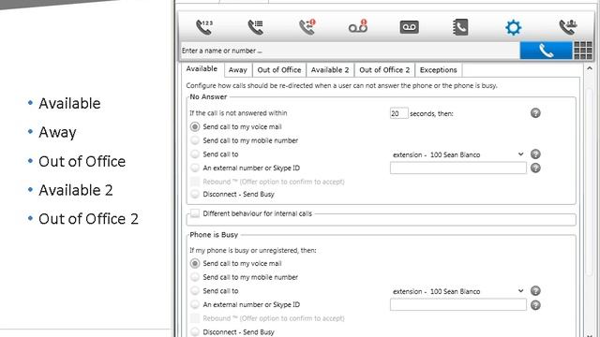The width and height of the screenshot is (600, 337).
Task: Open missed calls icon with red badge
Action: (x=307, y=27)
